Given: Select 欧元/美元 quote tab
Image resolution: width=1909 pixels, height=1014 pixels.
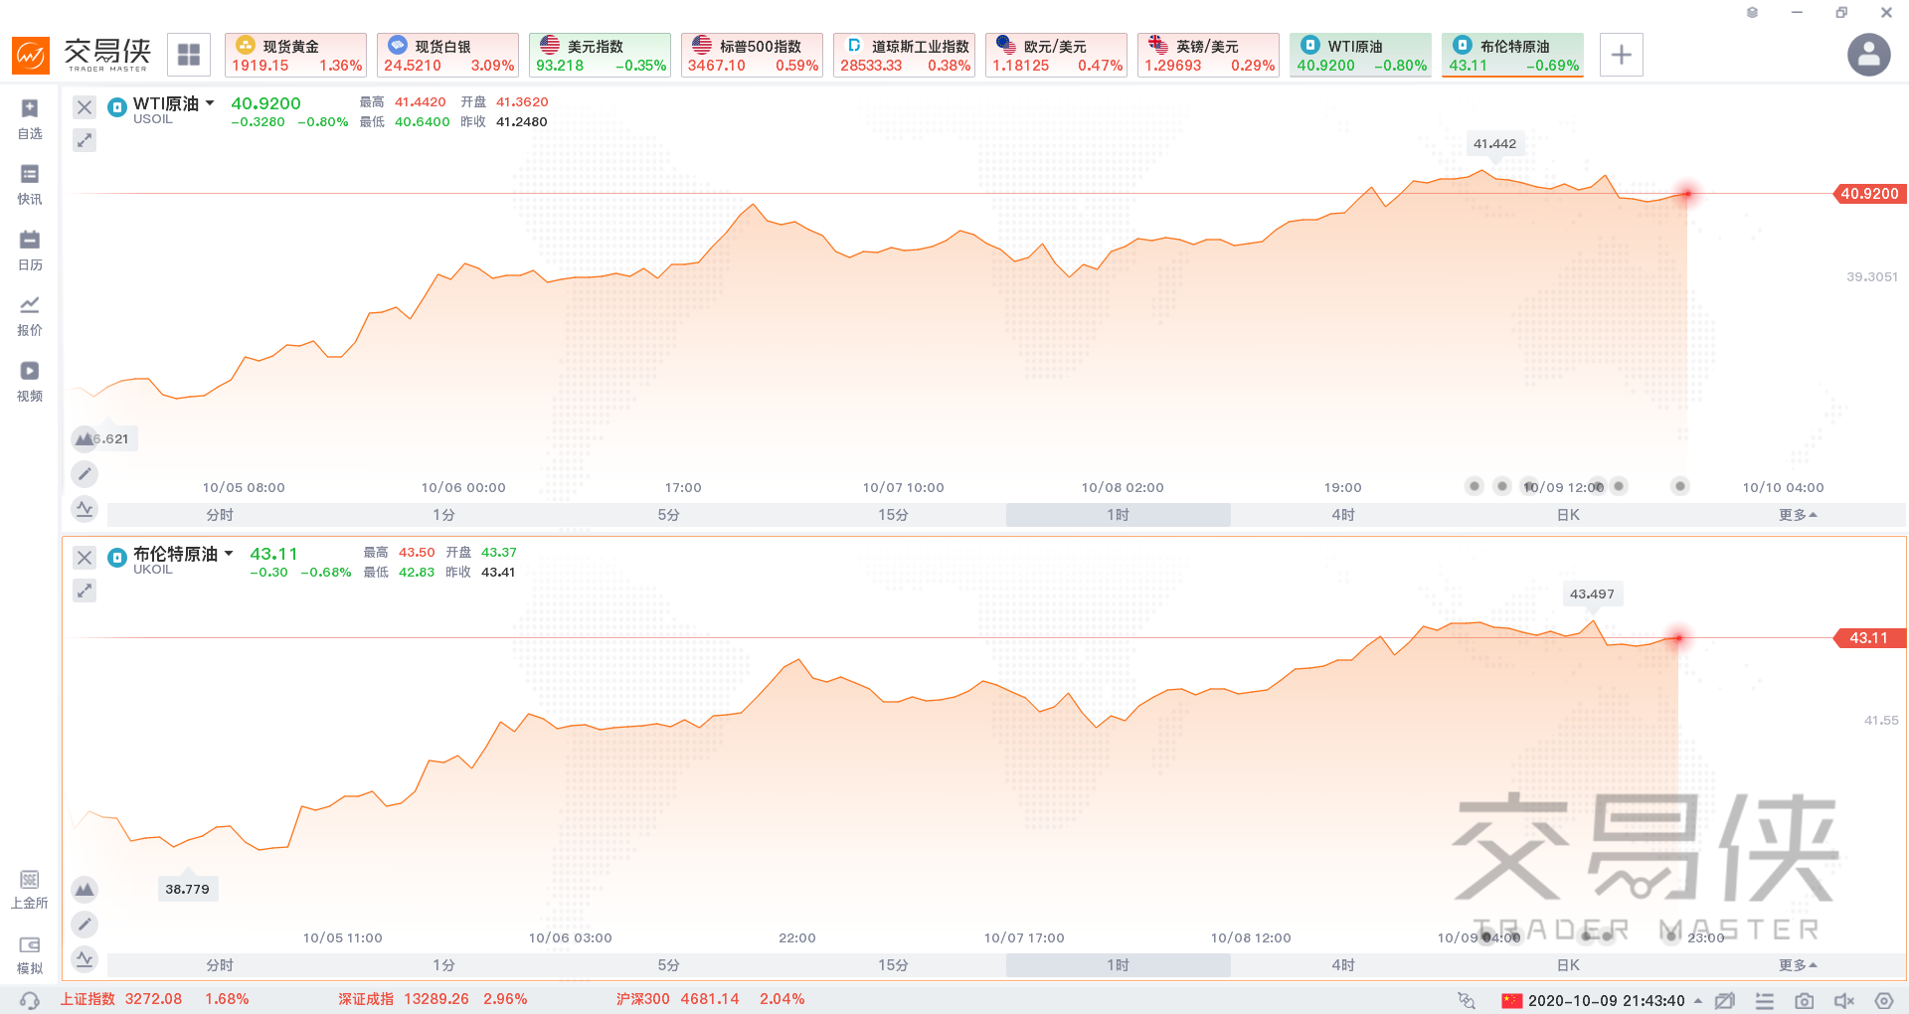Looking at the screenshot, I should 1056,55.
